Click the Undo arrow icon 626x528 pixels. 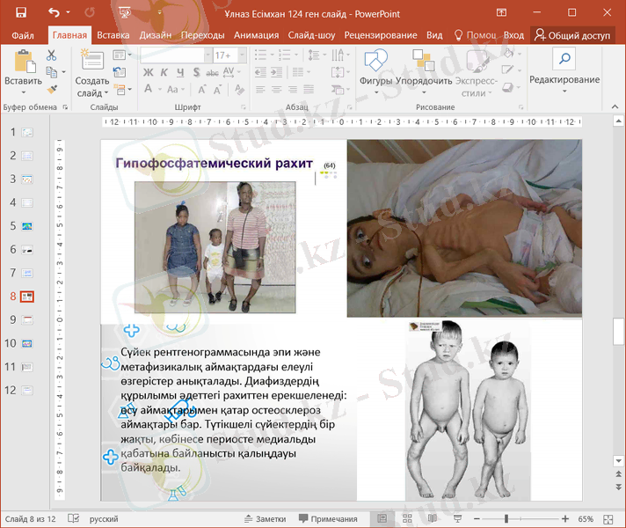(x=55, y=12)
